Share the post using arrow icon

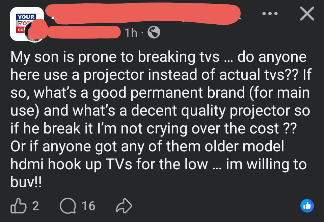tap(124, 205)
